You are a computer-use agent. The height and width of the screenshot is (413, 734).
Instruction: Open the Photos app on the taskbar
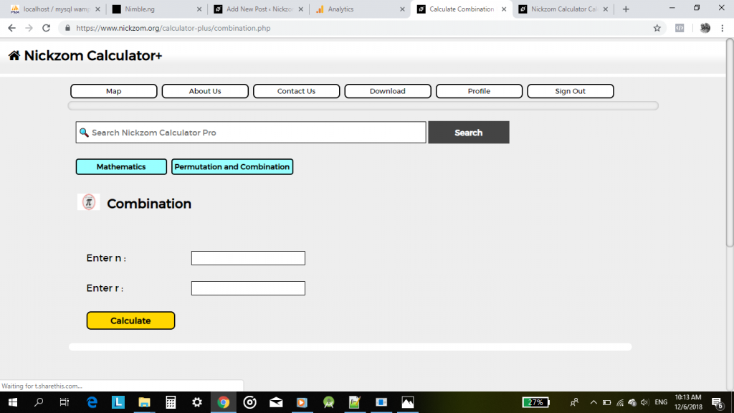click(408, 402)
